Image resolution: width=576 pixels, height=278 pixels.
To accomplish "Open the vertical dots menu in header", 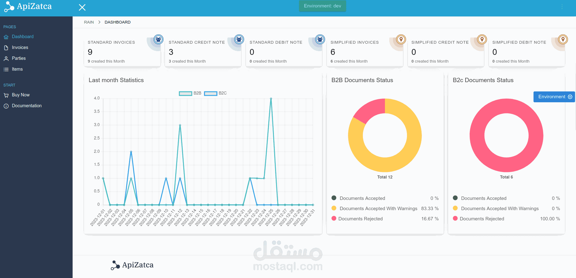I will (x=562, y=7).
